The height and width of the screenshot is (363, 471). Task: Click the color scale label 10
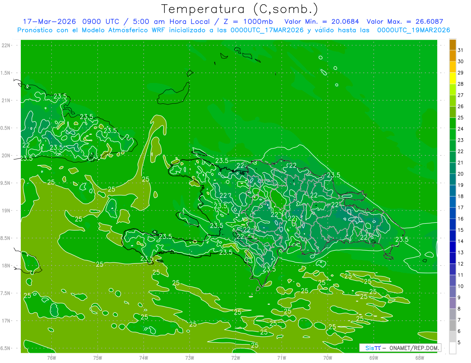(x=460, y=286)
